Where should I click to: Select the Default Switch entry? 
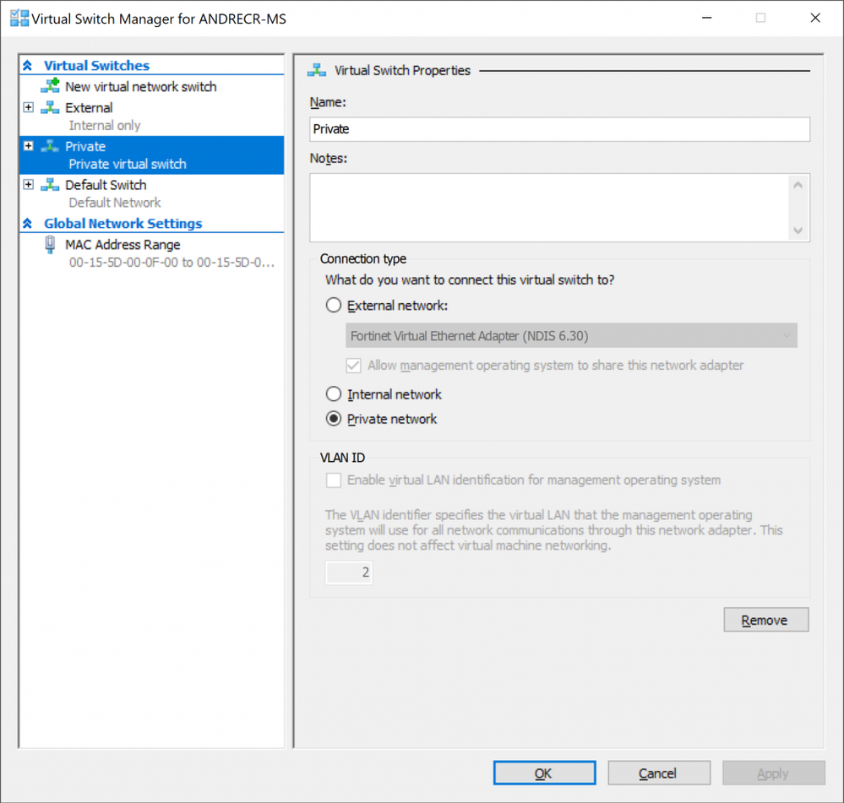click(x=106, y=184)
